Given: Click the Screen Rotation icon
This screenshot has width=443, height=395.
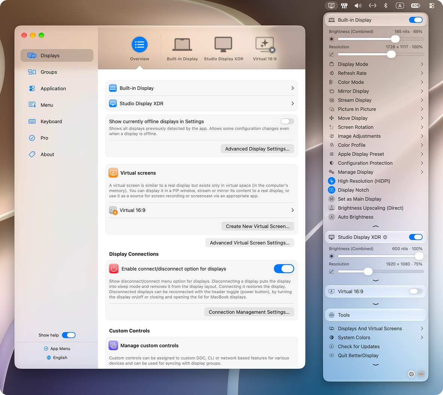Looking at the screenshot, I should click(x=331, y=127).
